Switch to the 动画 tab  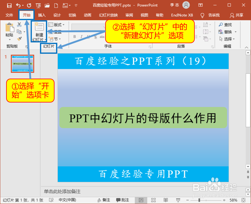pos(88,15)
